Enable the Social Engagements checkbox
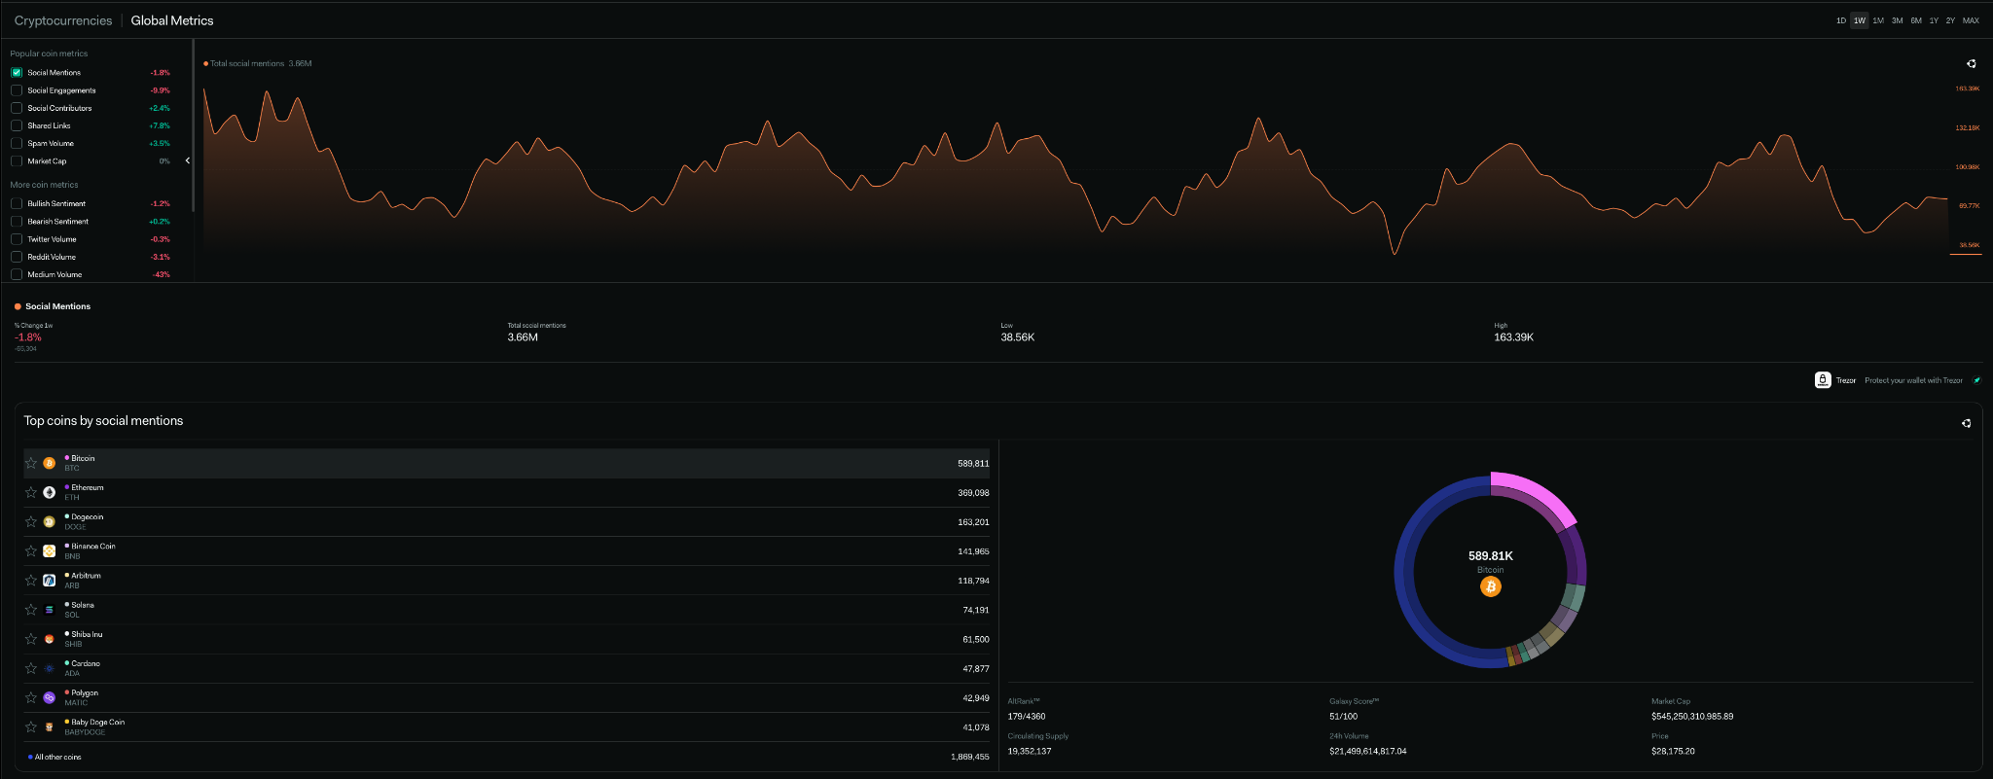The width and height of the screenshot is (1993, 779). (17, 90)
